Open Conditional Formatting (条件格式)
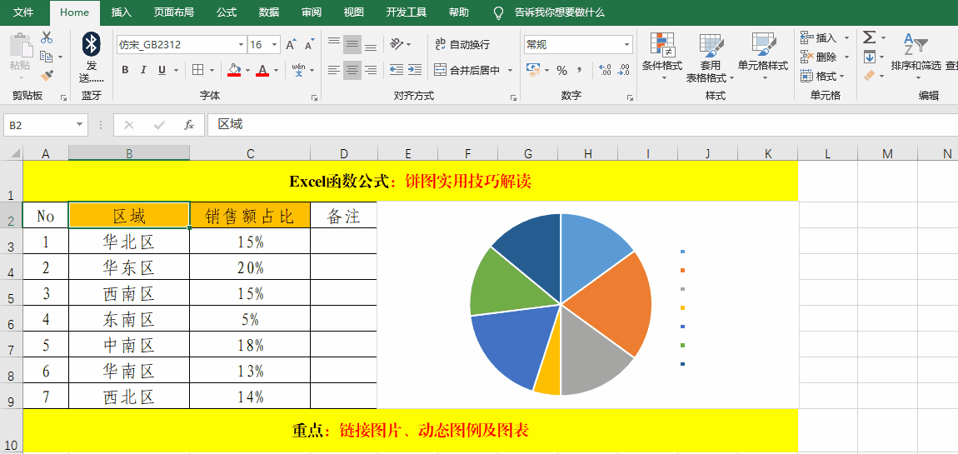958x454 pixels. pyautogui.click(x=661, y=55)
